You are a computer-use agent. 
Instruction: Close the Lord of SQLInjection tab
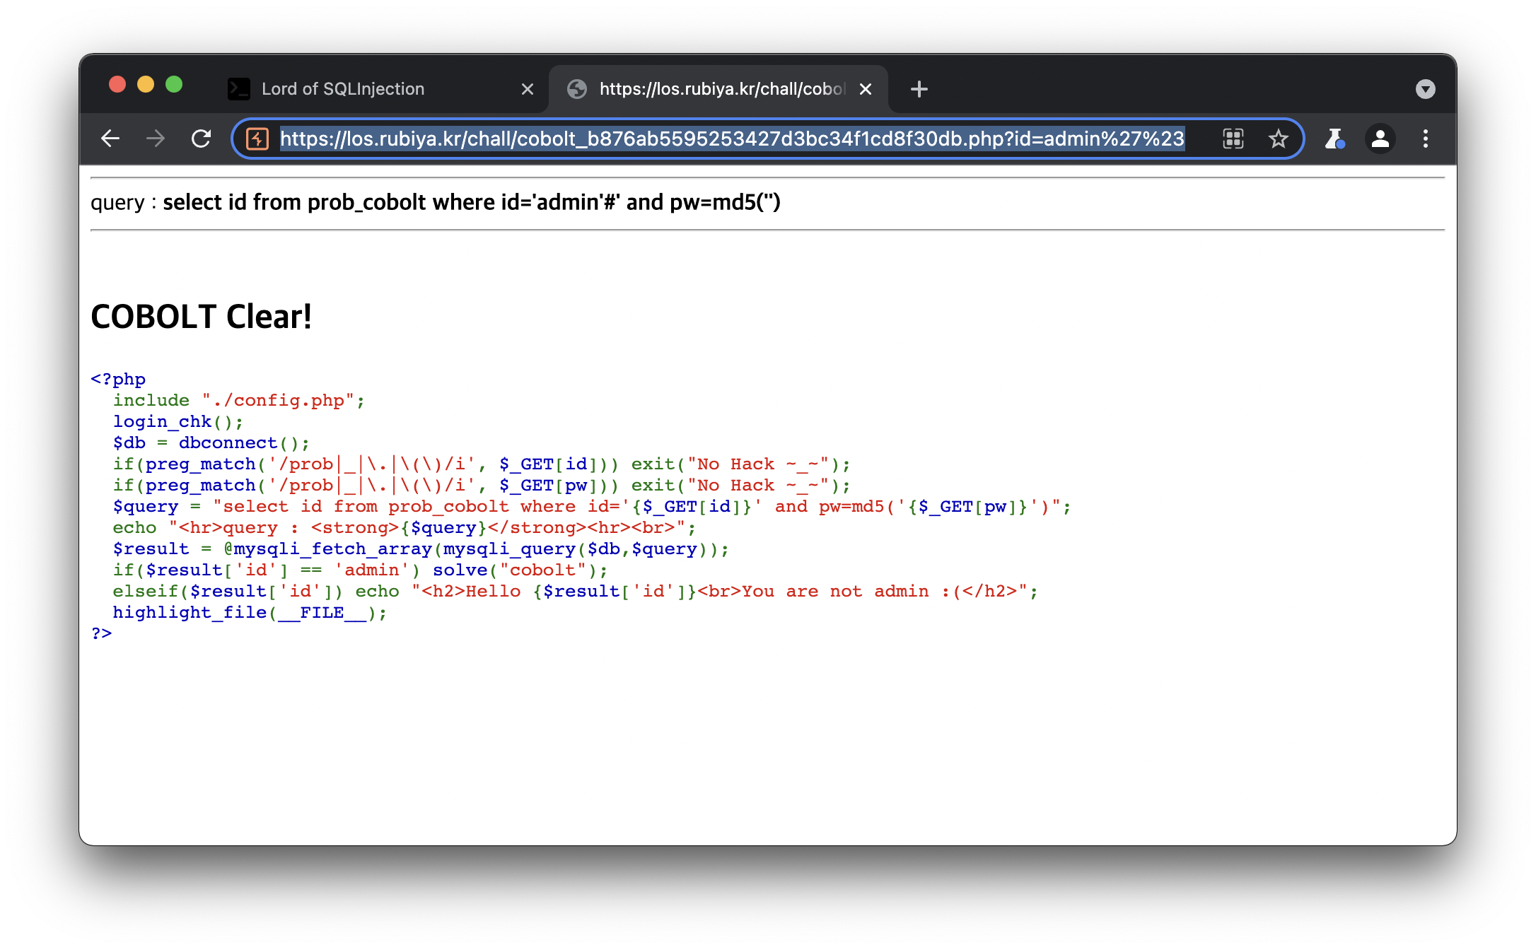[x=527, y=89]
